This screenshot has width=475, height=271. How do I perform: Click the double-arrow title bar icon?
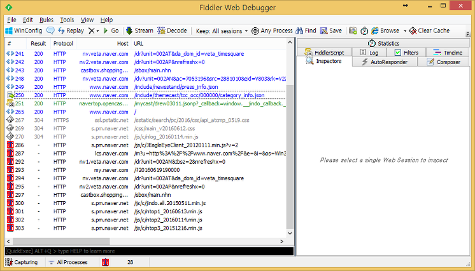coord(405,6)
